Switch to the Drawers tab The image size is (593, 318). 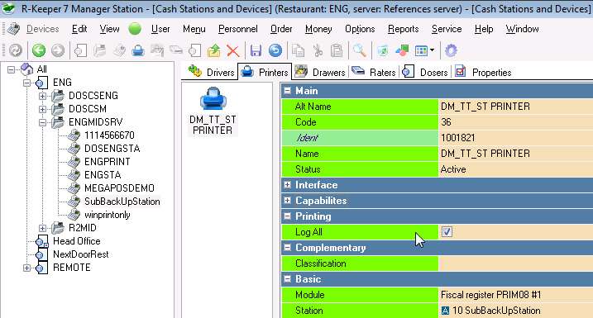click(x=320, y=72)
